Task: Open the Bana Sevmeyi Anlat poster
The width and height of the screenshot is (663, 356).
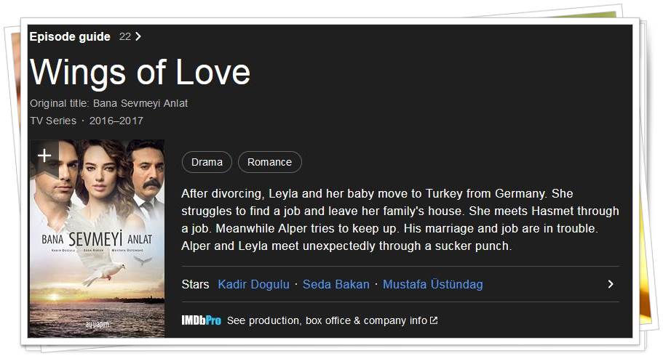Action: pos(97,238)
